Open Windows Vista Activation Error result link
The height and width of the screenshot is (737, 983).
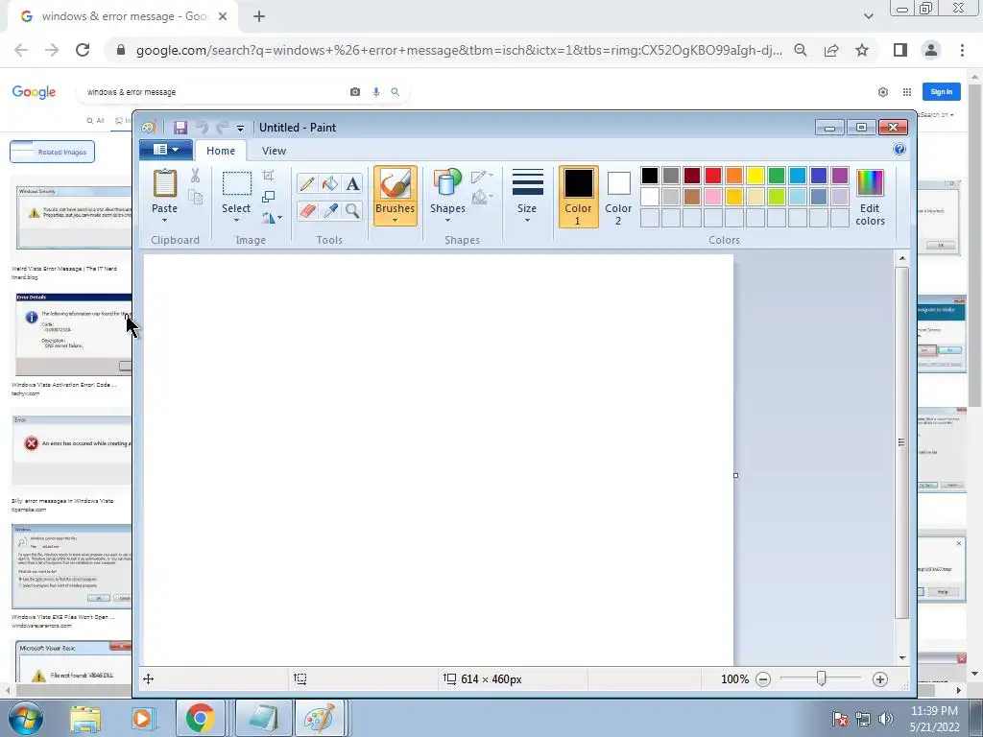point(64,385)
